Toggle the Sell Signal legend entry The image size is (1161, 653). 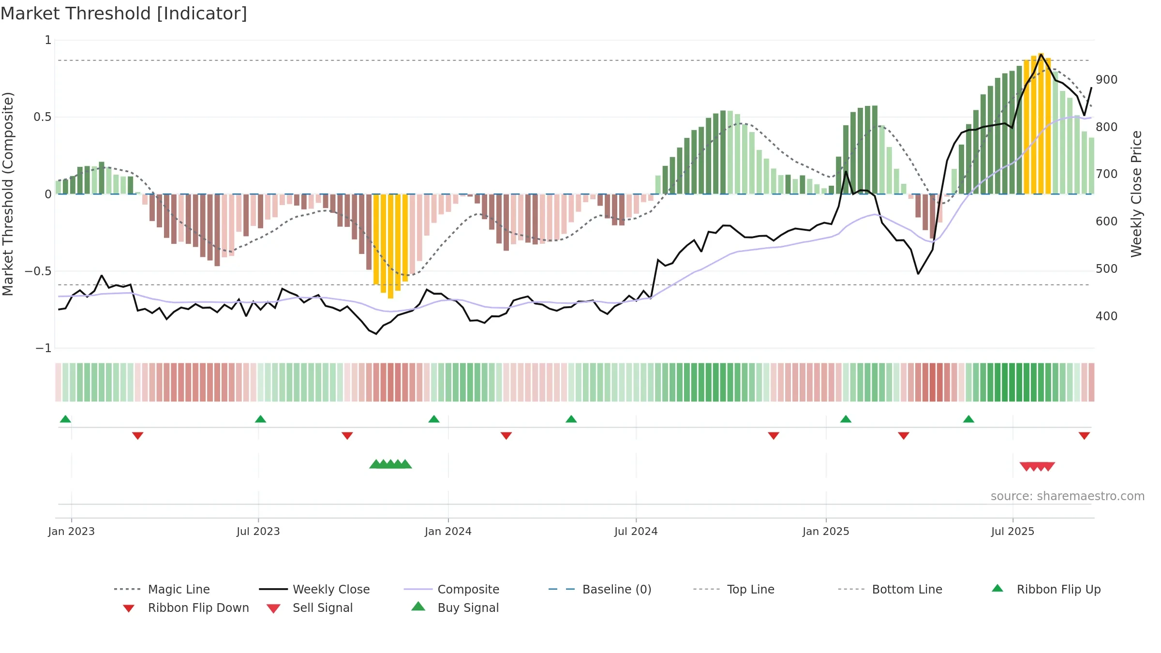click(309, 608)
